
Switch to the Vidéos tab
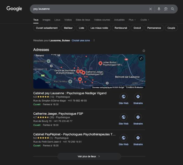pos(68,20)
